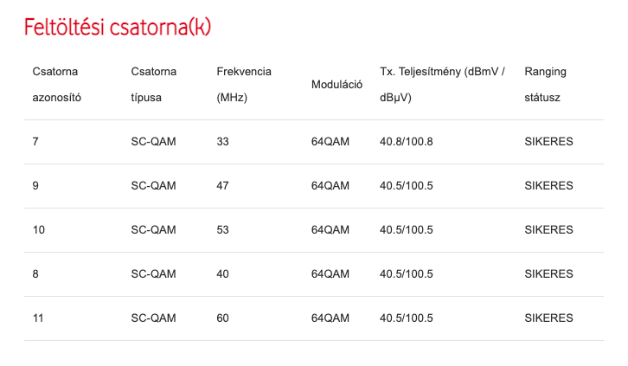This screenshot has width=628, height=366.
Task: Click the 33 MHz frequency value
Action: click(222, 142)
